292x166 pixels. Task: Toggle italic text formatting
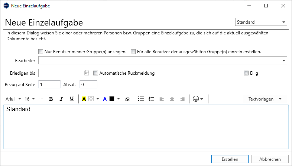coord(61,99)
